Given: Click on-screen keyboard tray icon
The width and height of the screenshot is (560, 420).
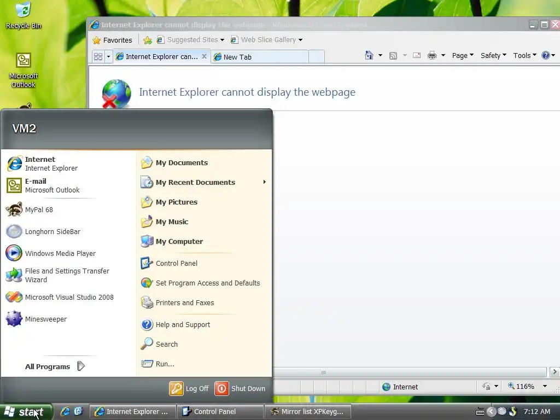Looking at the screenshot, I should tap(480, 412).
